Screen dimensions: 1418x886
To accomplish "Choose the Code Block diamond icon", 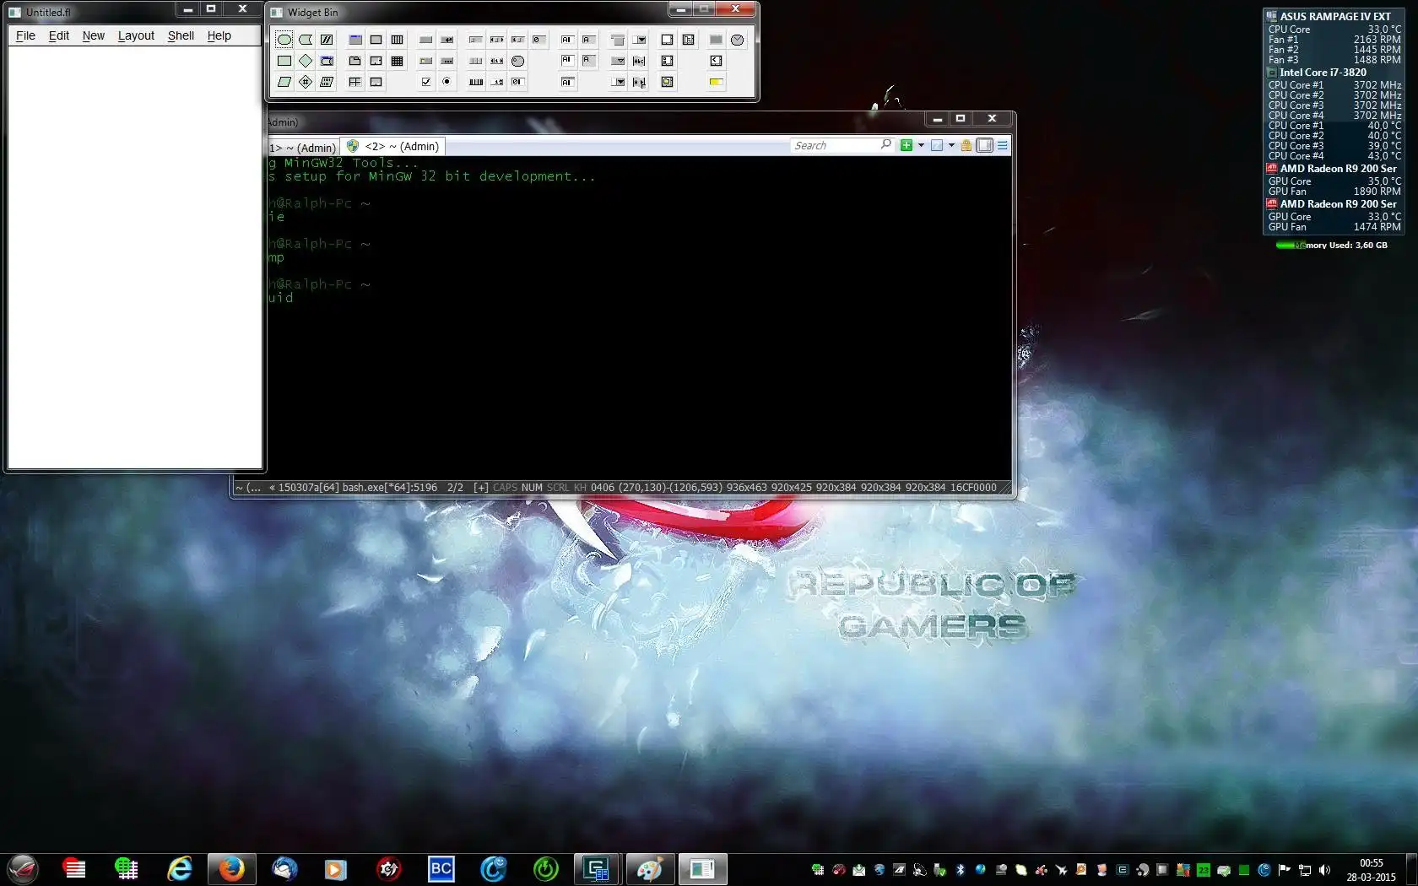I will tap(306, 61).
